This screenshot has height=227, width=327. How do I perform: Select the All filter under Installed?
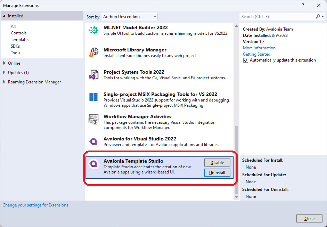pos(13,26)
